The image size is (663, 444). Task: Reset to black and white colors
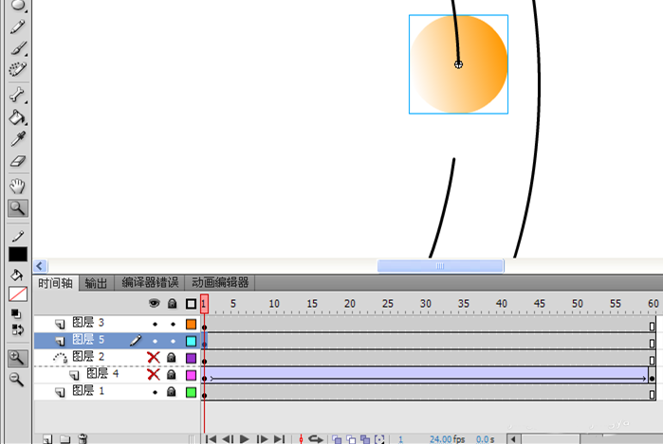tap(16, 313)
